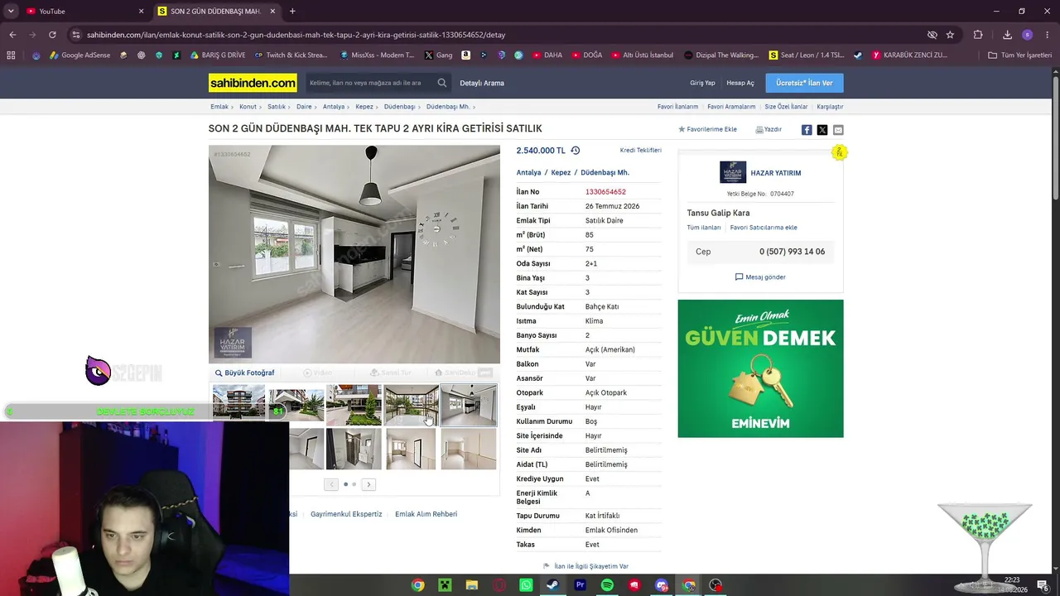This screenshot has width=1060, height=596.
Task: Open the notification center icon
Action: click(x=1043, y=585)
